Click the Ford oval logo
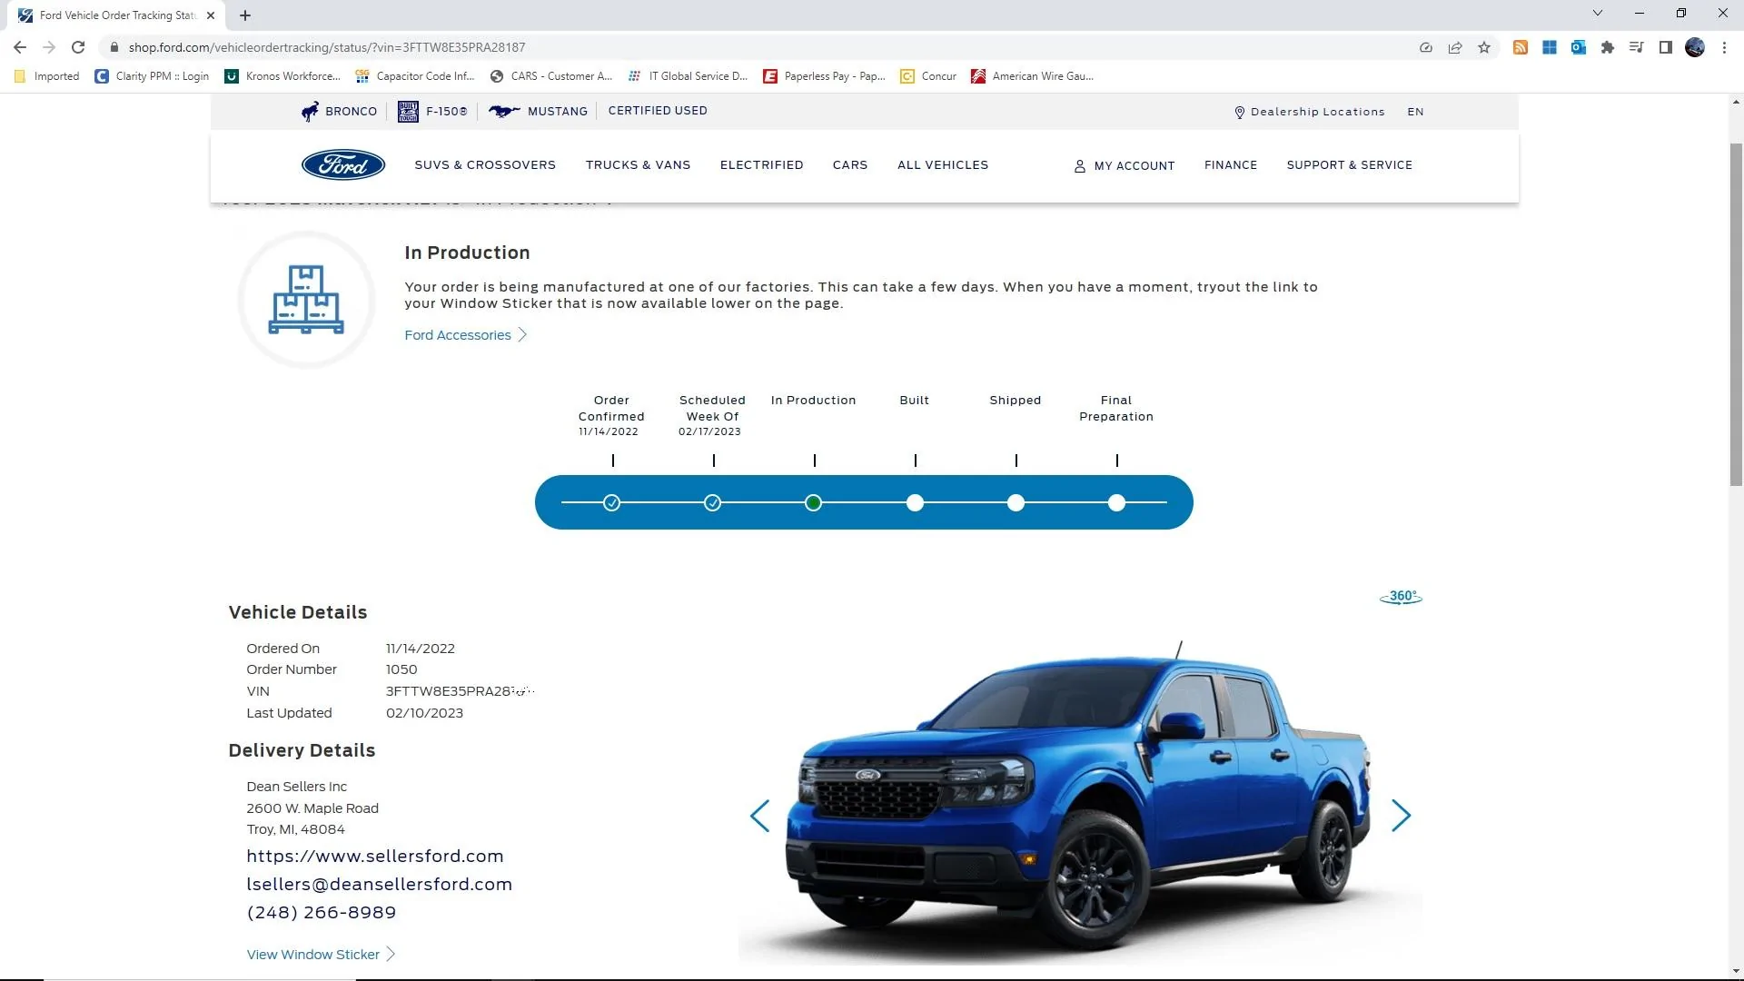The image size is (1744, 981). 343,164
